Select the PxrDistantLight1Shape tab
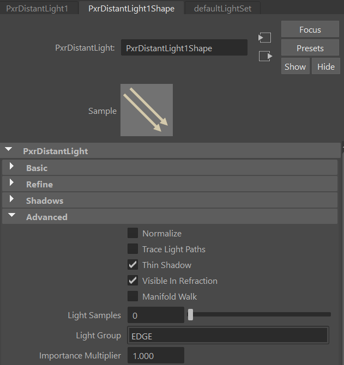The height and width of the screenshot is (365, 344). (x=131, y=9)
